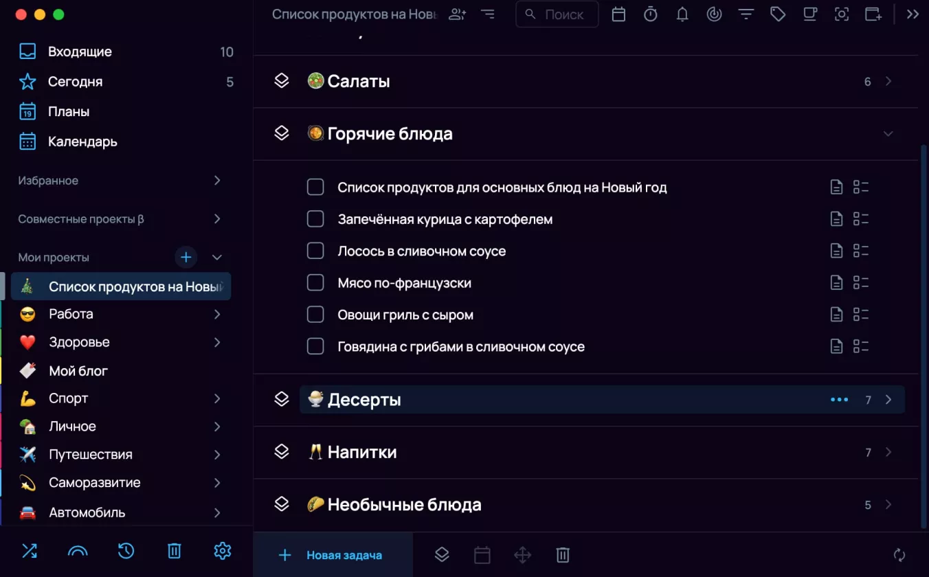Screen dimensions: 929x577
Task: Collapse the Горячие блюда section chevron
Action: 888,134
